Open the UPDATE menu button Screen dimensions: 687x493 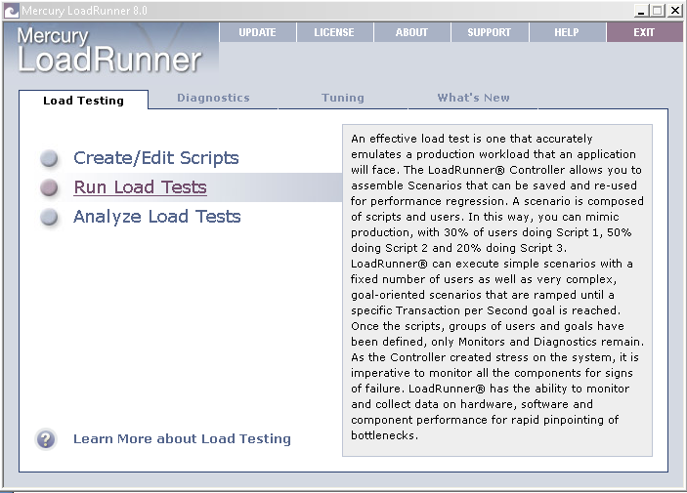[x=258, y=32]
